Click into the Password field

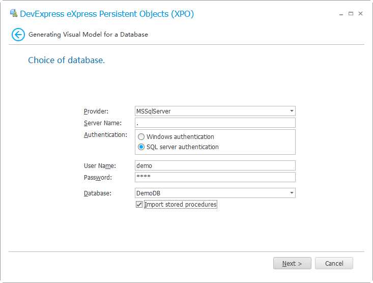[x=215, y=177]
